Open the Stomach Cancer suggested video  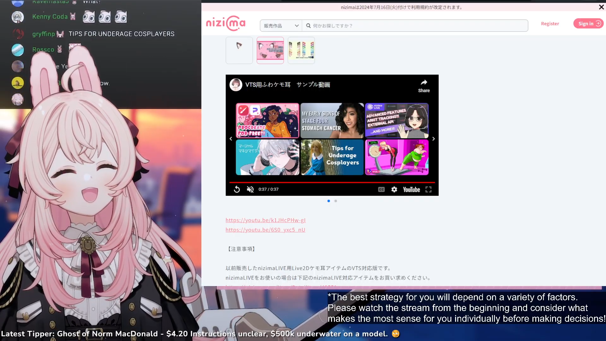[x=332, y=121]
